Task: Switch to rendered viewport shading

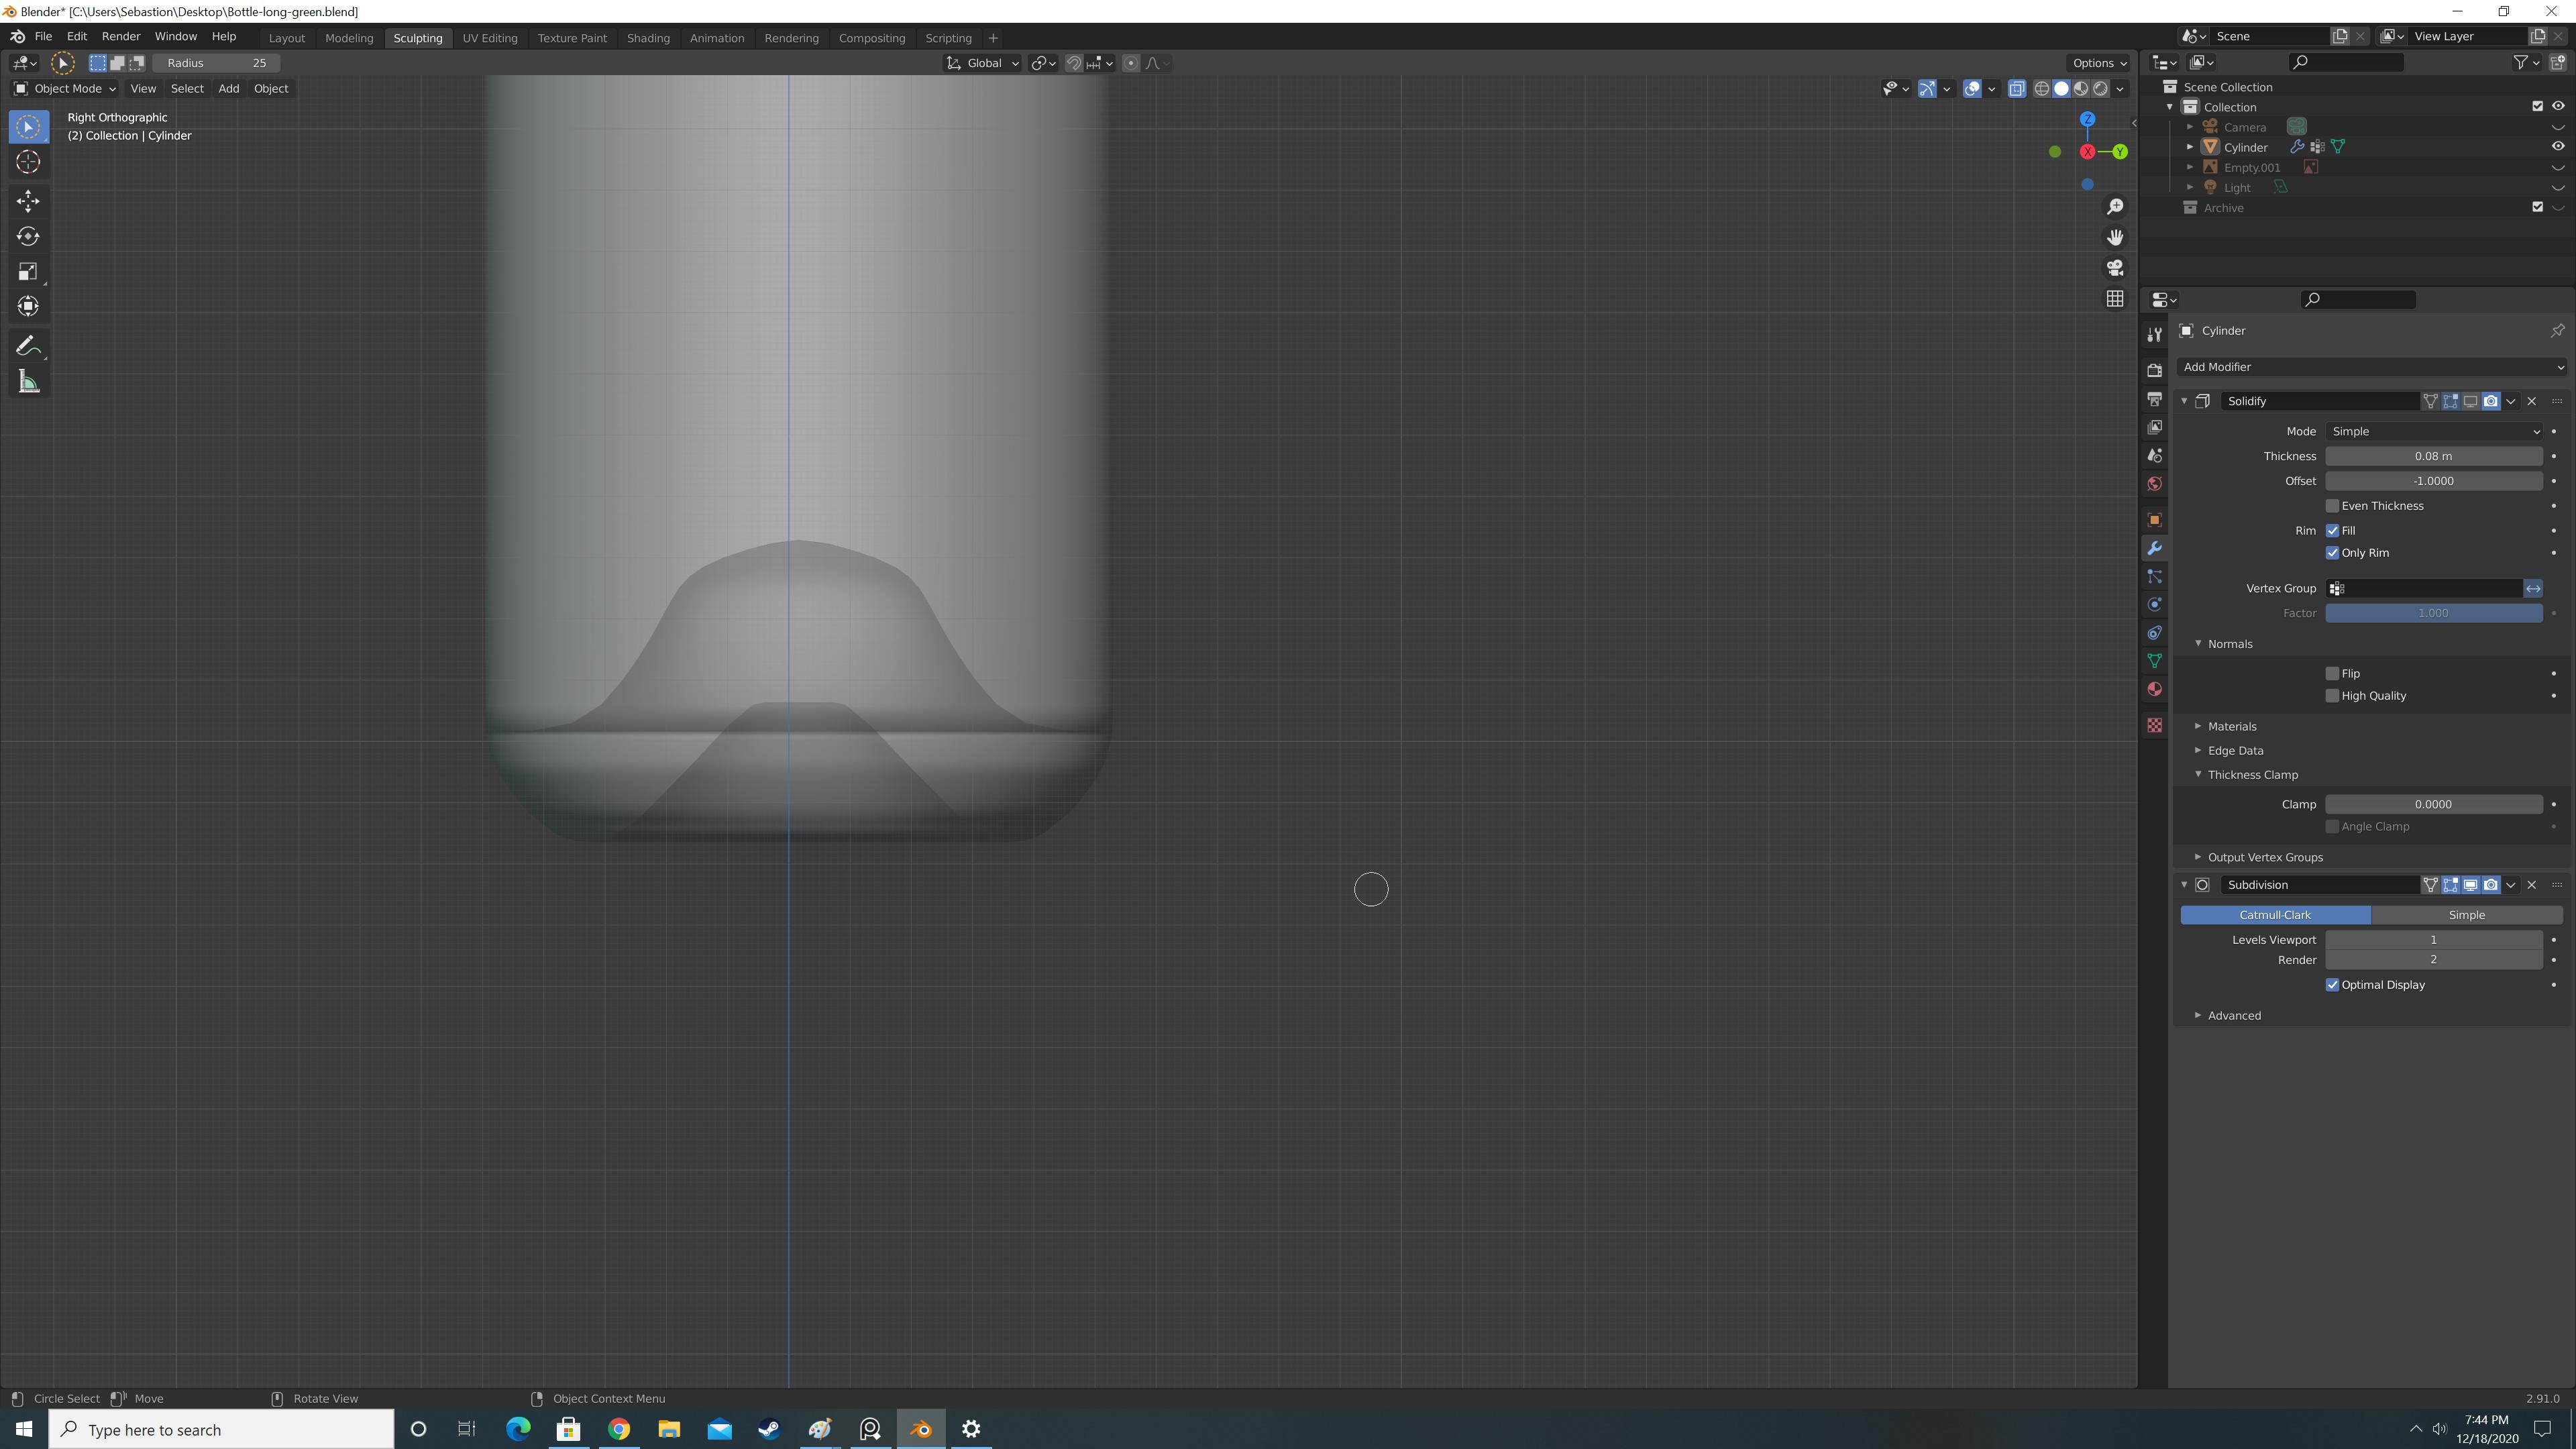Action: 2101,89
